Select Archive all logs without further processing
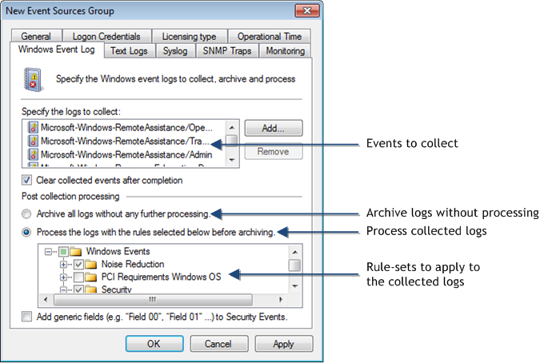 (26, 214)
